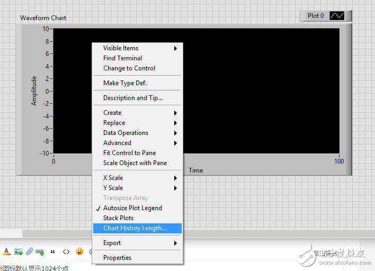375x271 pixels.
Task: Toggle the Autosize Plot Legend option
Action: [137, 208]
